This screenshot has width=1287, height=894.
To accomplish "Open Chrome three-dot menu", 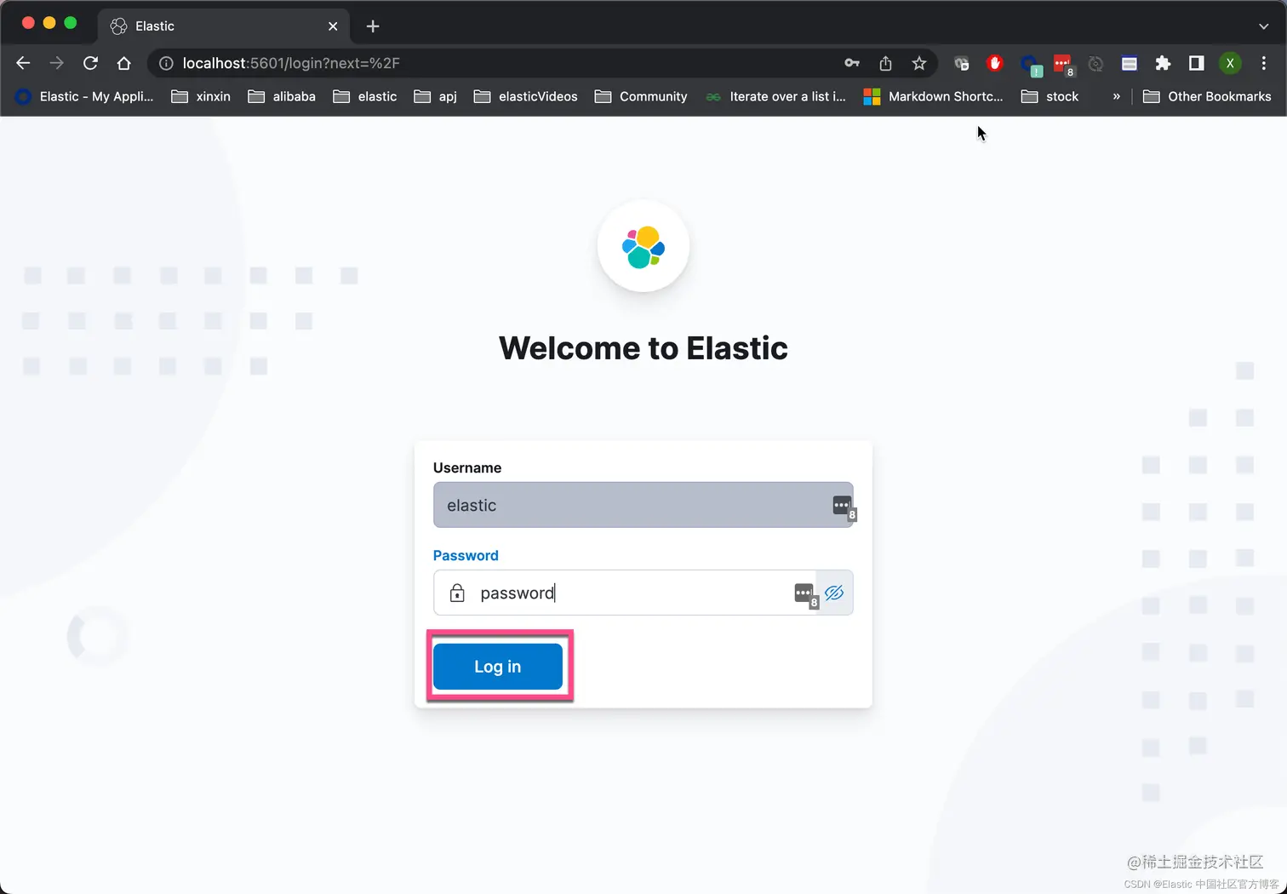I will point(1264,63).
